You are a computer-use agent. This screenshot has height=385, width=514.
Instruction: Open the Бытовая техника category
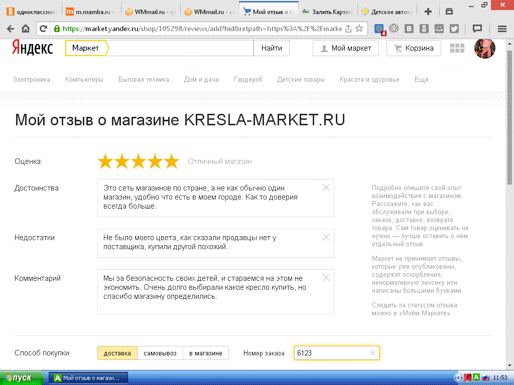(144, 80)
